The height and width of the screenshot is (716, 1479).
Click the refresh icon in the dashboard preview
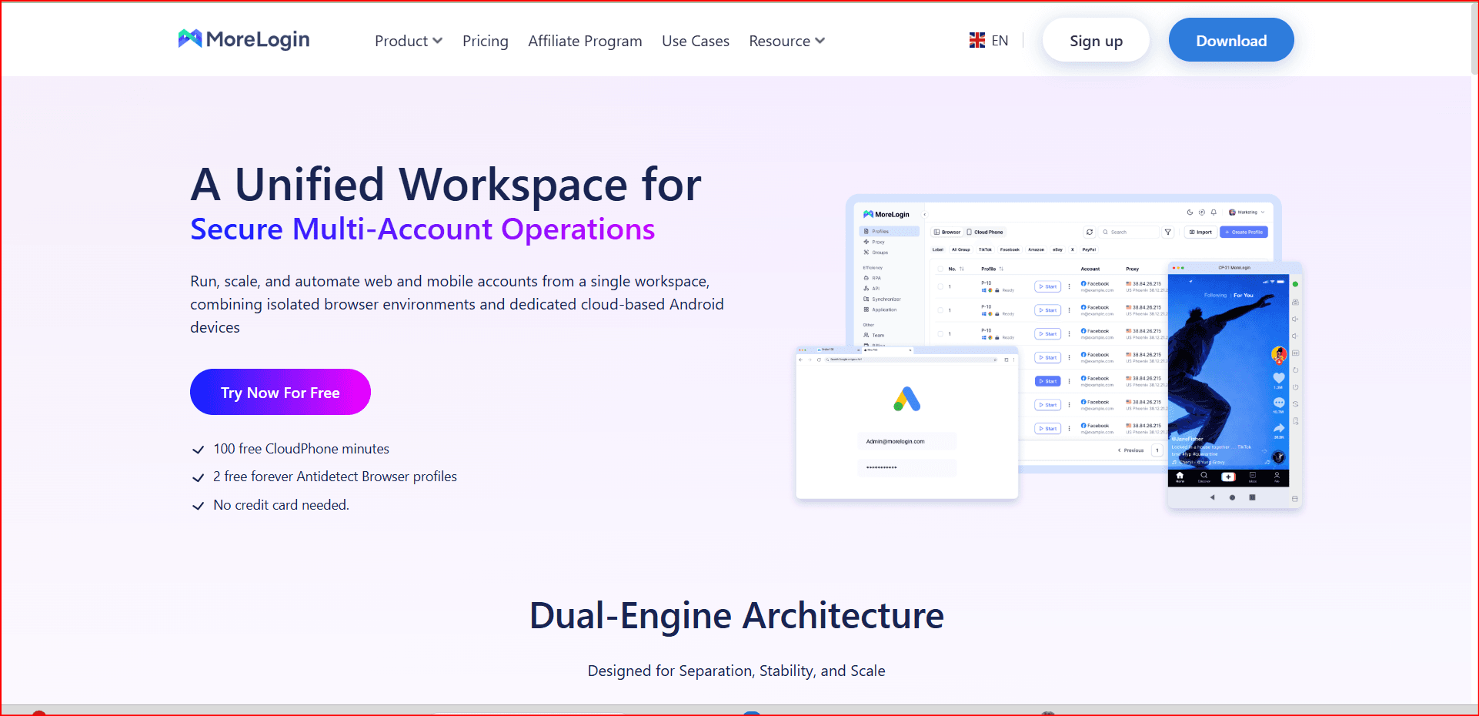[1090, 232]
